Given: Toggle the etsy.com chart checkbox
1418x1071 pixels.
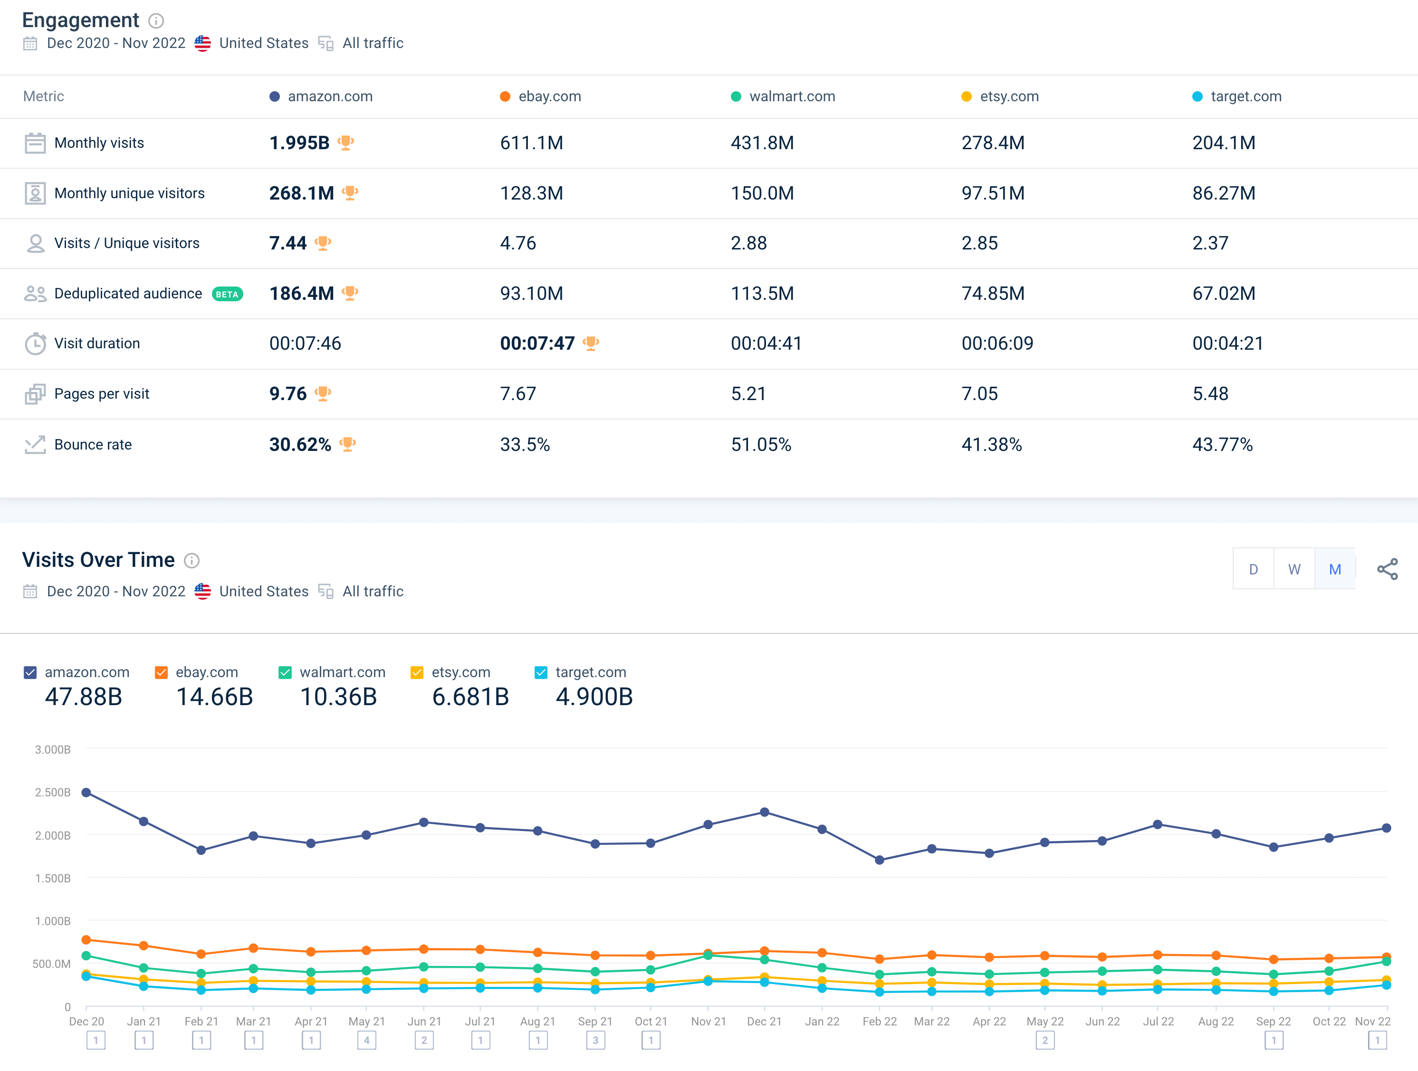Looking at the screenshot, I should 417,672.
